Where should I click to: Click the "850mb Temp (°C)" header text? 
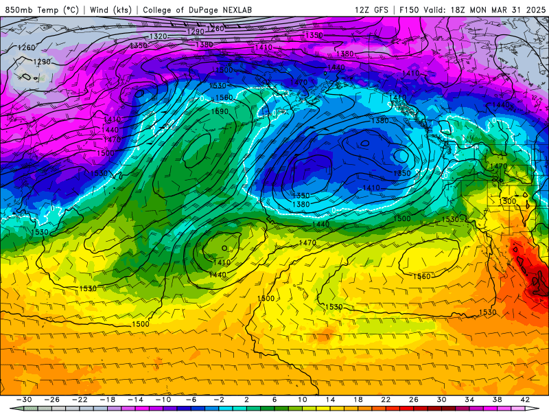[x=42, y=10]
